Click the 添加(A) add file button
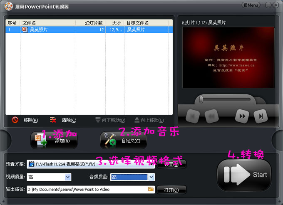 (54, 141)
